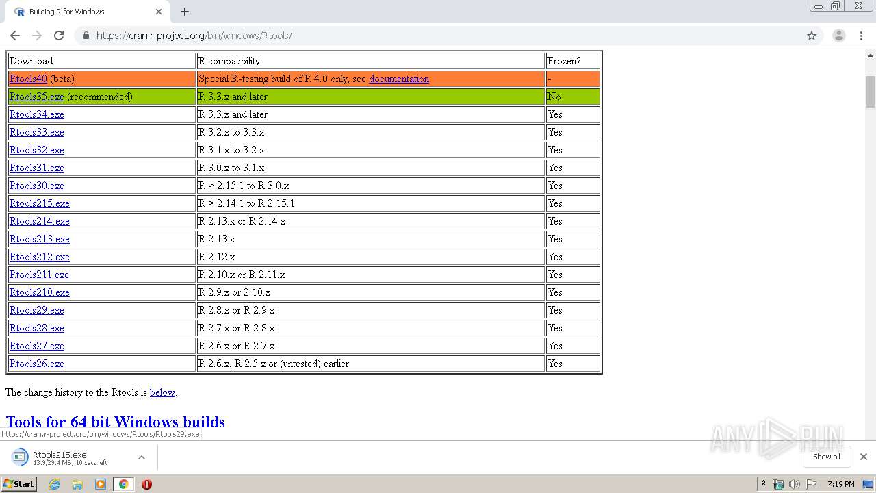Select the 'R > 2.14.1 to R 2.15.1' cell
The width and height of the screenshot is (876, 493).
[370, 203]
